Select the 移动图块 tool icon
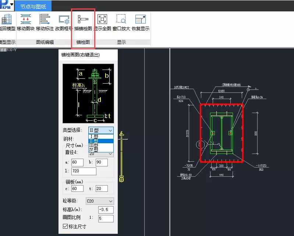Screen dimensions: 294x236 point(26,19)
